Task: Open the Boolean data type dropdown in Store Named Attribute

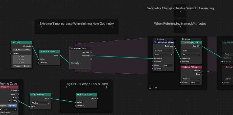Action: pos(164,51)
